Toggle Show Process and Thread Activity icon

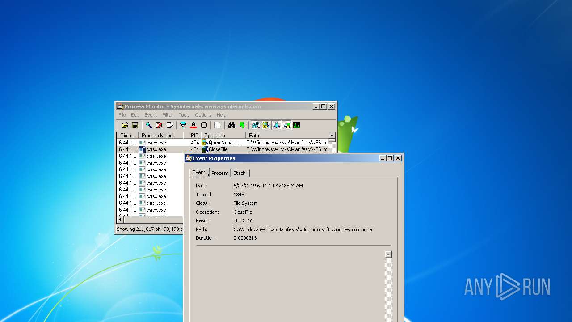tap(286, 125)
